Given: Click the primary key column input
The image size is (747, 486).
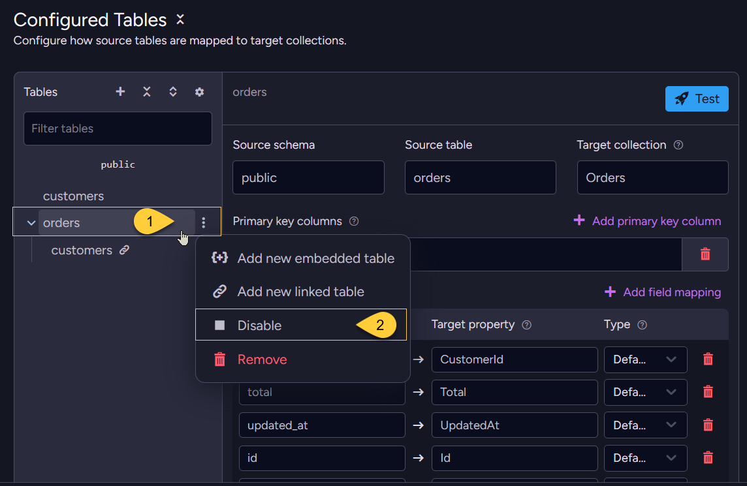Looking at the screenshot, I should (545, 254).
